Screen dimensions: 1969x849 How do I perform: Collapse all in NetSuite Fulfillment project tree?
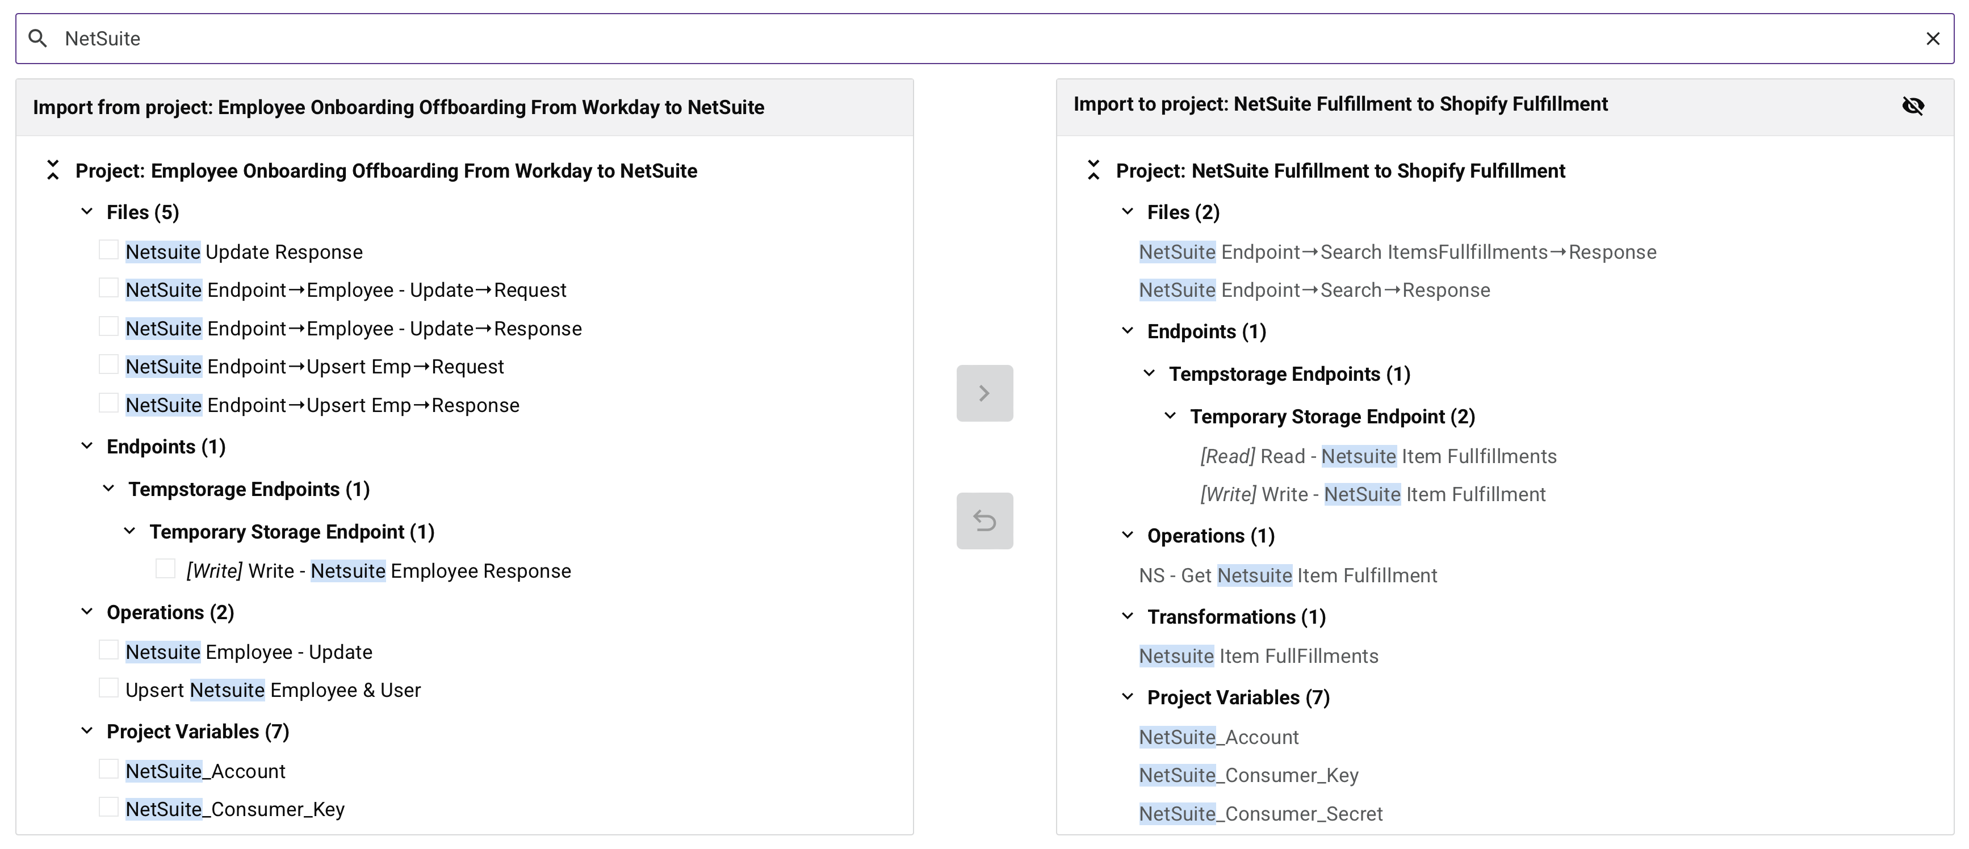point(1093,170)
